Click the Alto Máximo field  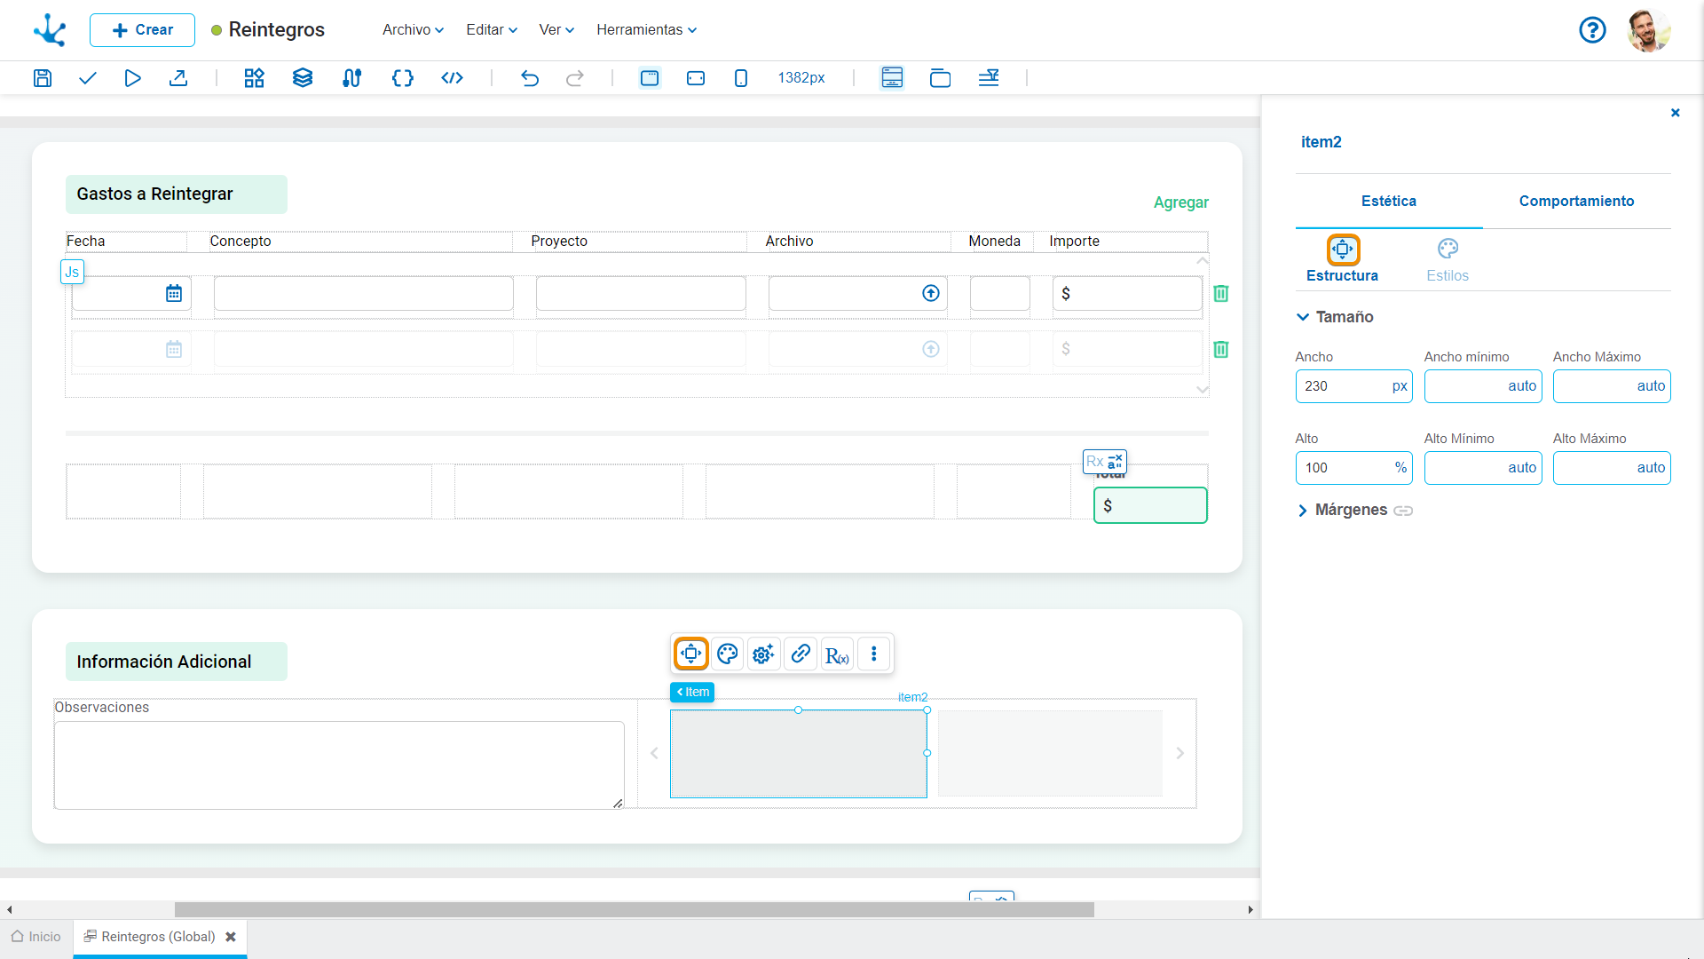(1612, 468)
